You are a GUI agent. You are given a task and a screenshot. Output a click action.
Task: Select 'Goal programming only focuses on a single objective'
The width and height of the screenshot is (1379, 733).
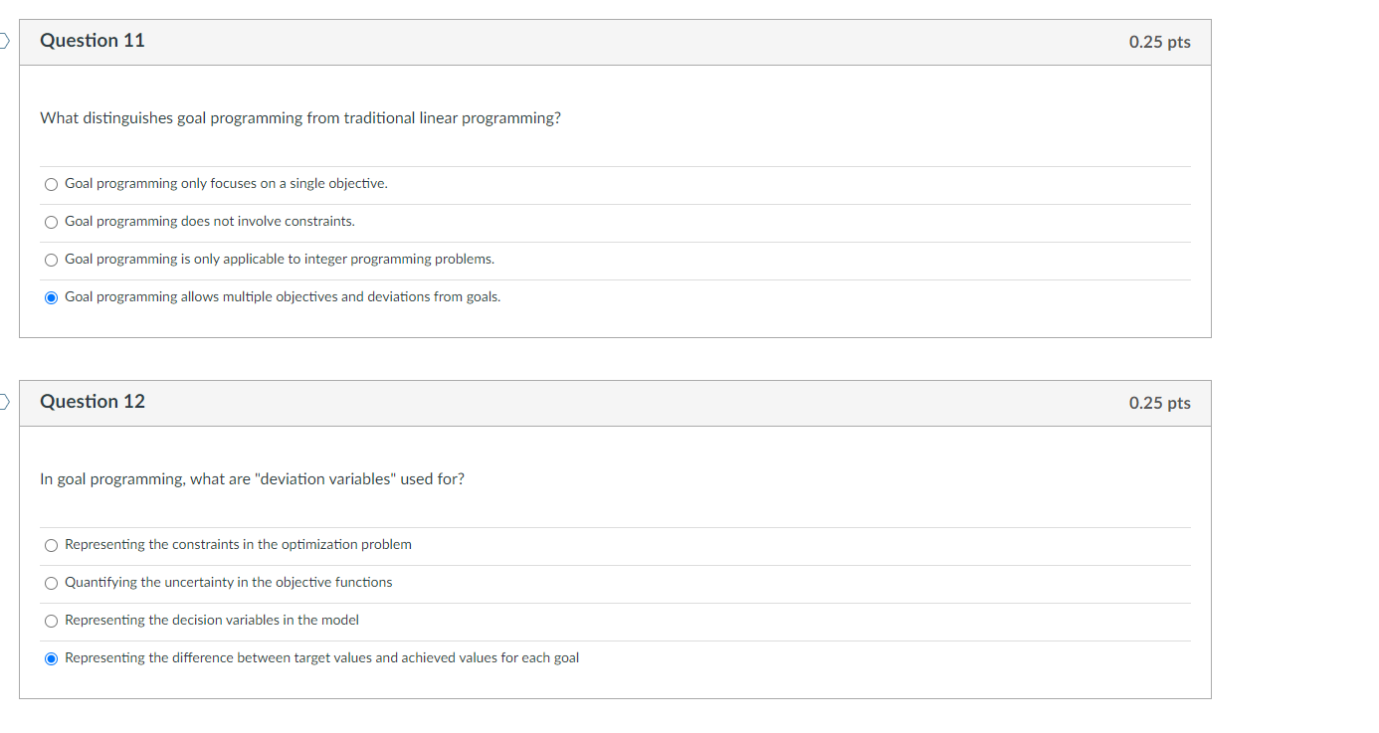coord(51,184)
